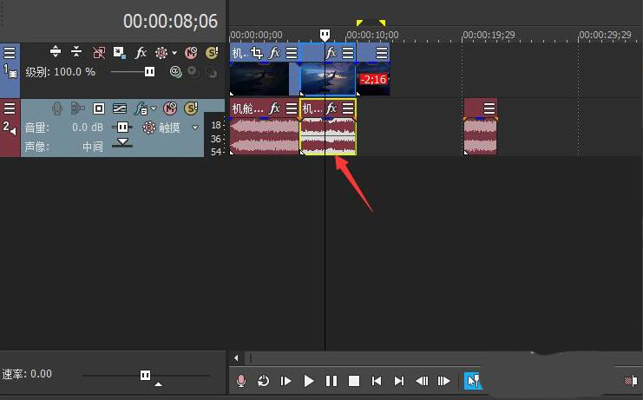Expand audio track fx dropdown arrow
The image size is (643, 400).
click(x=154, y=108)
